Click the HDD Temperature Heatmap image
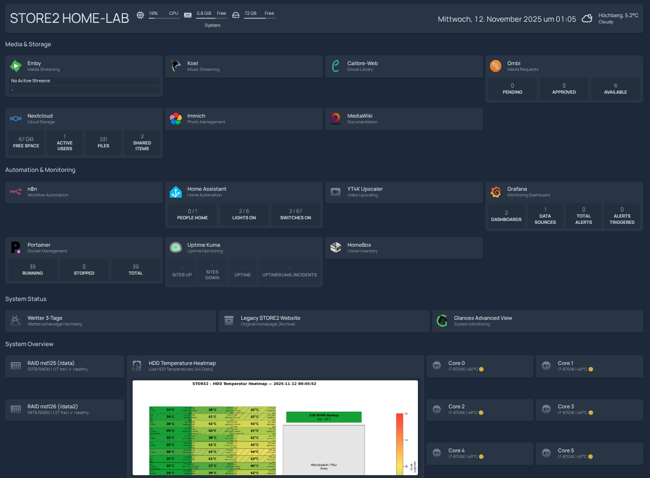This screenshot has height=478, width=650. 276,428
